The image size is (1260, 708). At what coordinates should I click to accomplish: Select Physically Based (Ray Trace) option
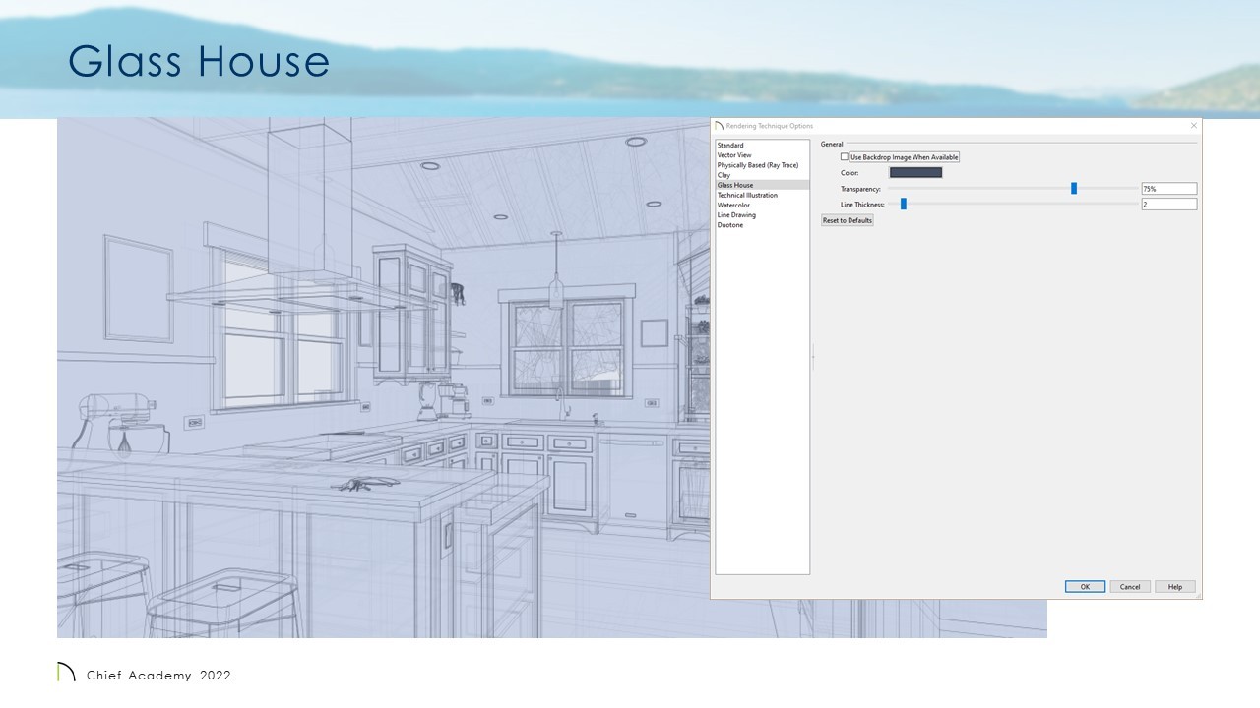point(757,165)
